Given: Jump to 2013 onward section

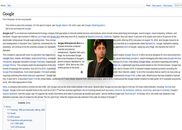Looking at the screenshot, I should point(15,117).
